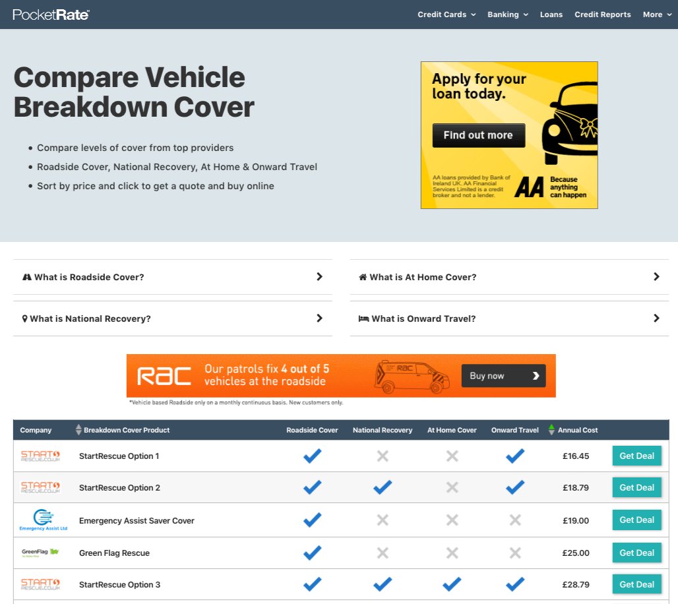The image size is (678, 604).
Task: Click Green Flag Rescue product name
Action: (114, 553)
